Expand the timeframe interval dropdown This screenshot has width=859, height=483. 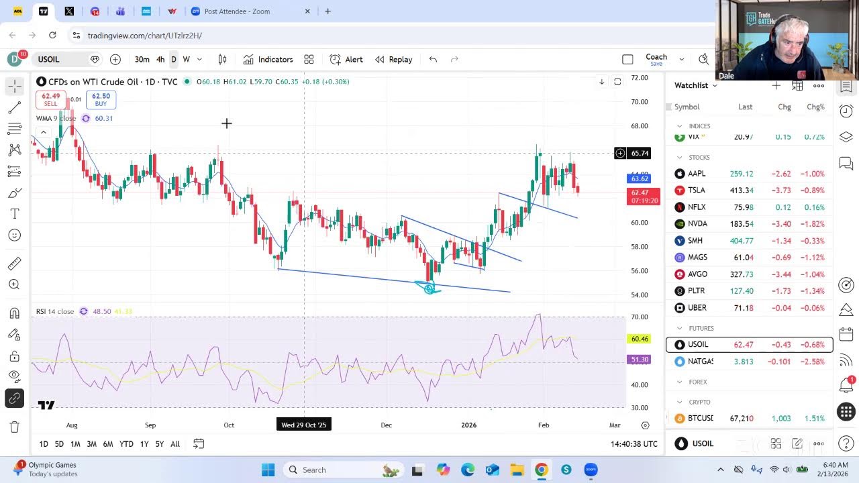click(199, 59)
